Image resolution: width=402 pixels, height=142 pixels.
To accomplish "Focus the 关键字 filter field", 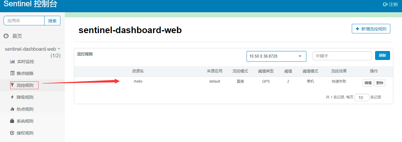I will coord(342,56).
